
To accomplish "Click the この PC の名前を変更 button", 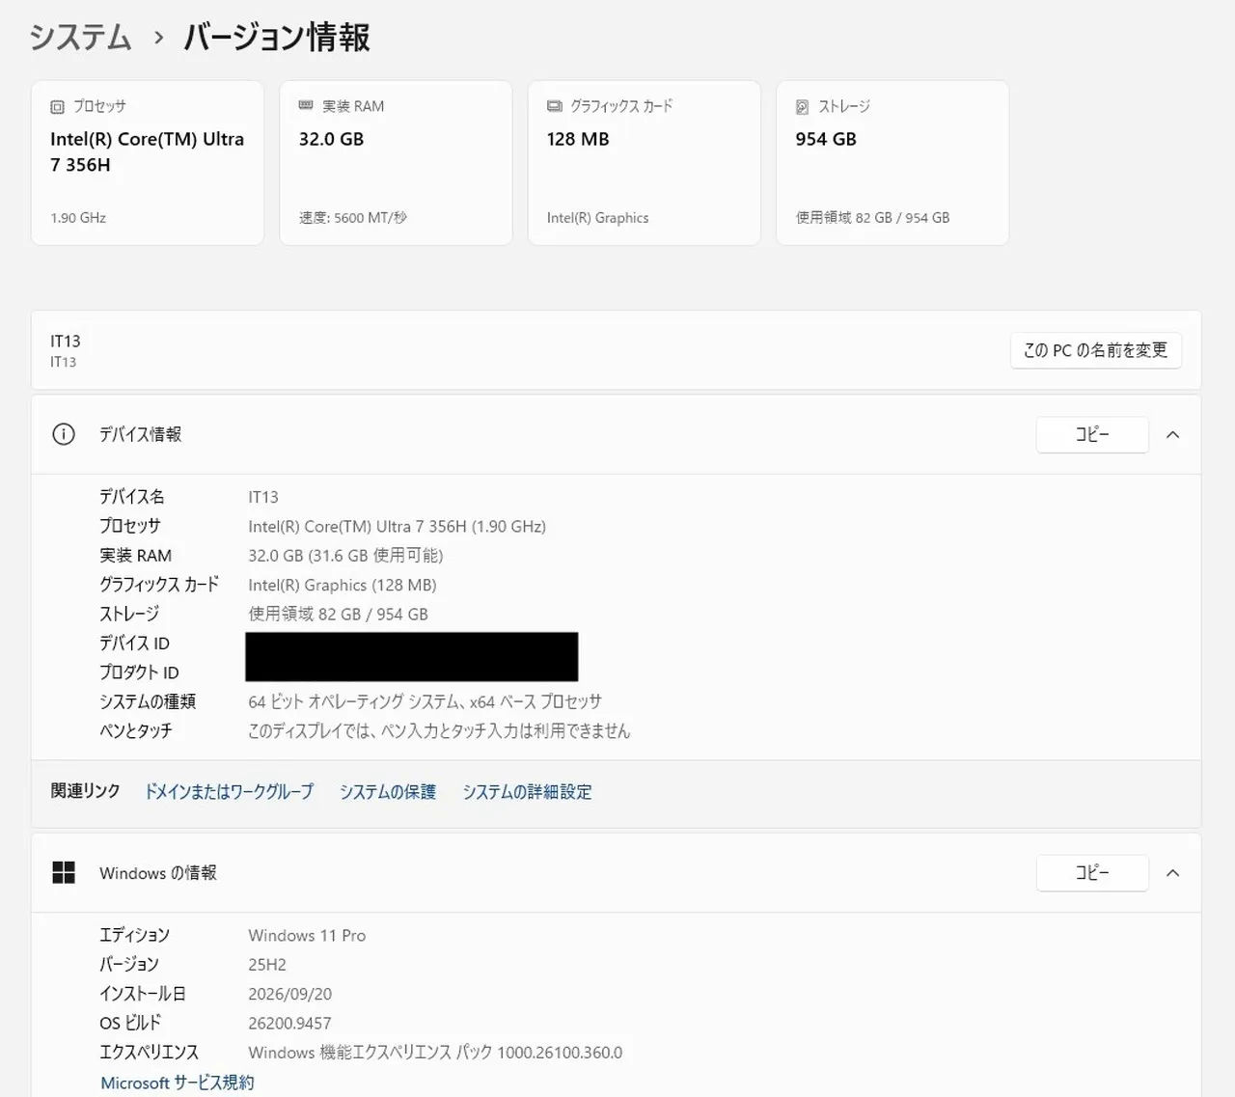I will pos(1096,350).
